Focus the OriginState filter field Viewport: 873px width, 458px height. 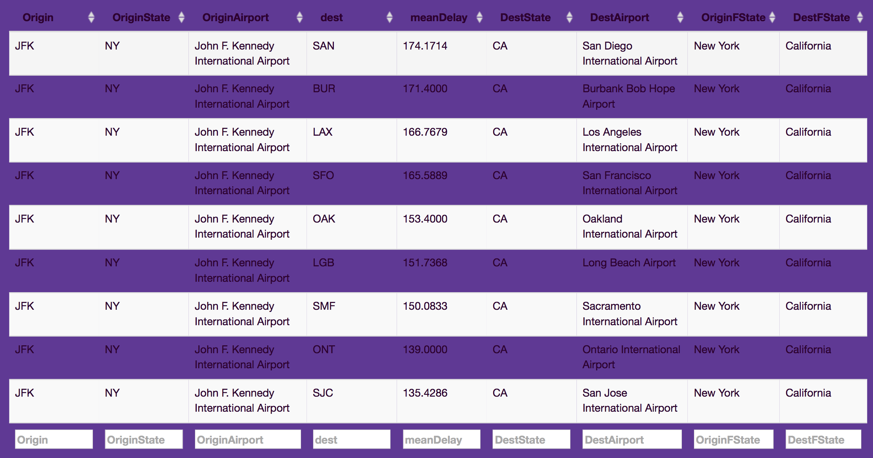tap(144, 439)
